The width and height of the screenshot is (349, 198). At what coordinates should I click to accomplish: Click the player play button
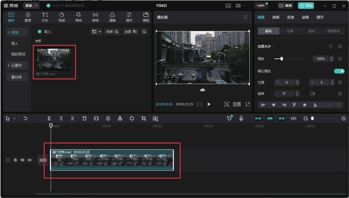click(x=209, y=104)
